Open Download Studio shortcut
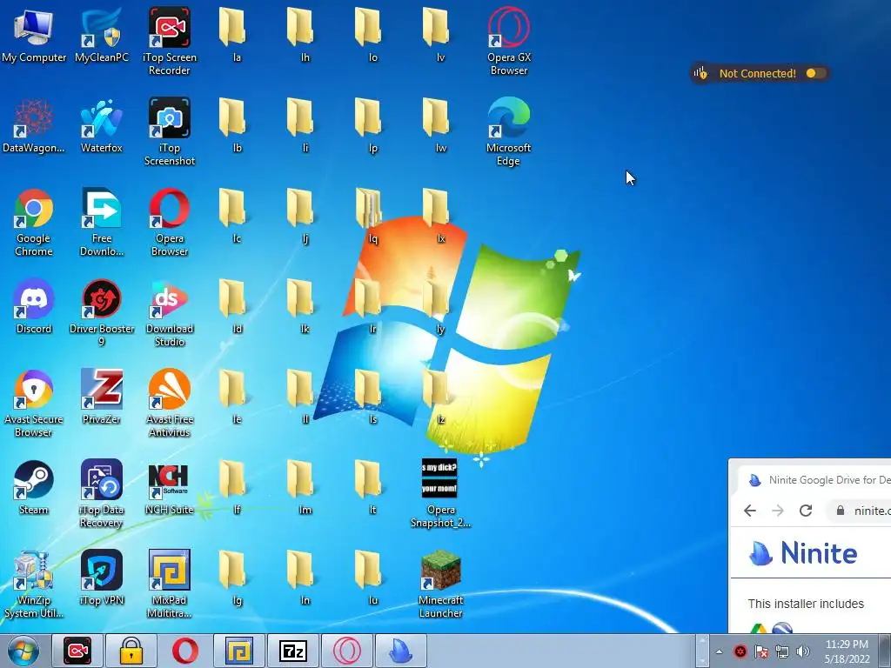This screenshot has height=668, width=891. click(170, 312)
